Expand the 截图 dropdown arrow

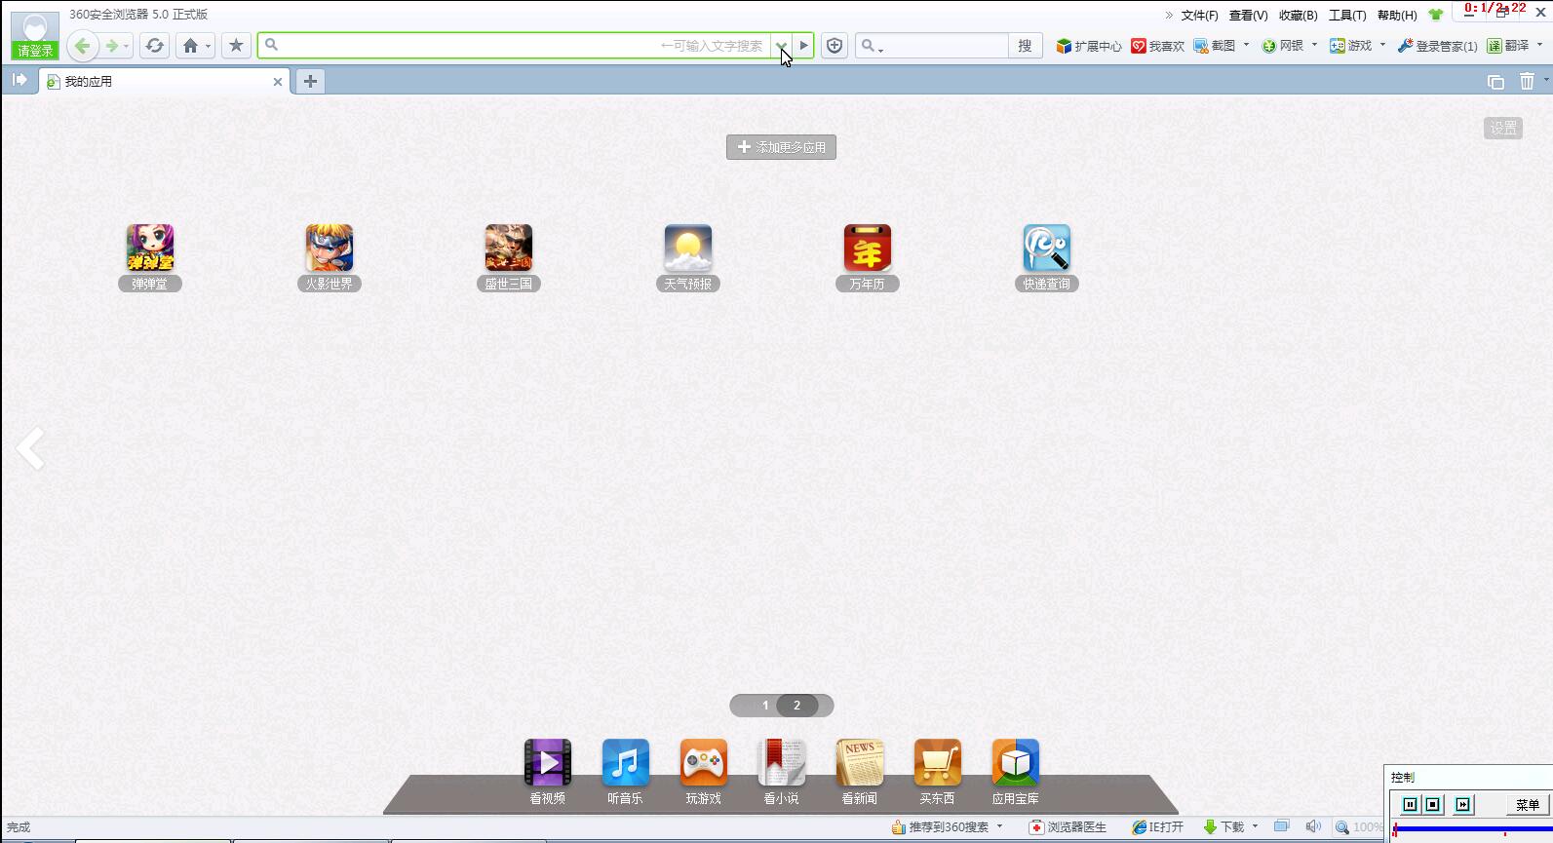(1246, 45)
